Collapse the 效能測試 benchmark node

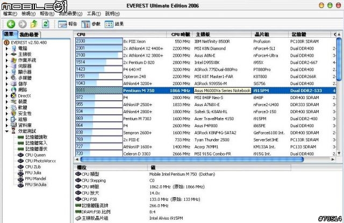(7, 131)
